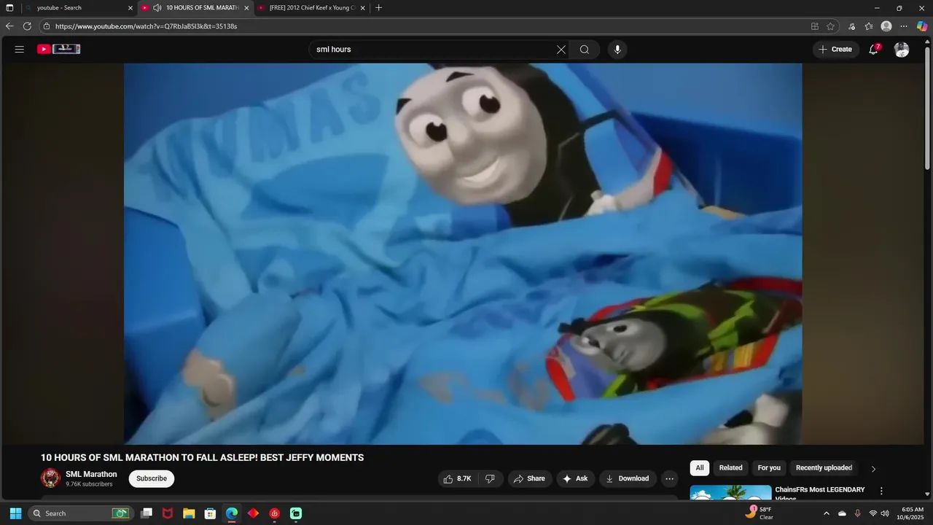The width and height of the screenshot is (933, 525).
Task: Open the SML Marathon channel name link
Action: click(91, 474)
